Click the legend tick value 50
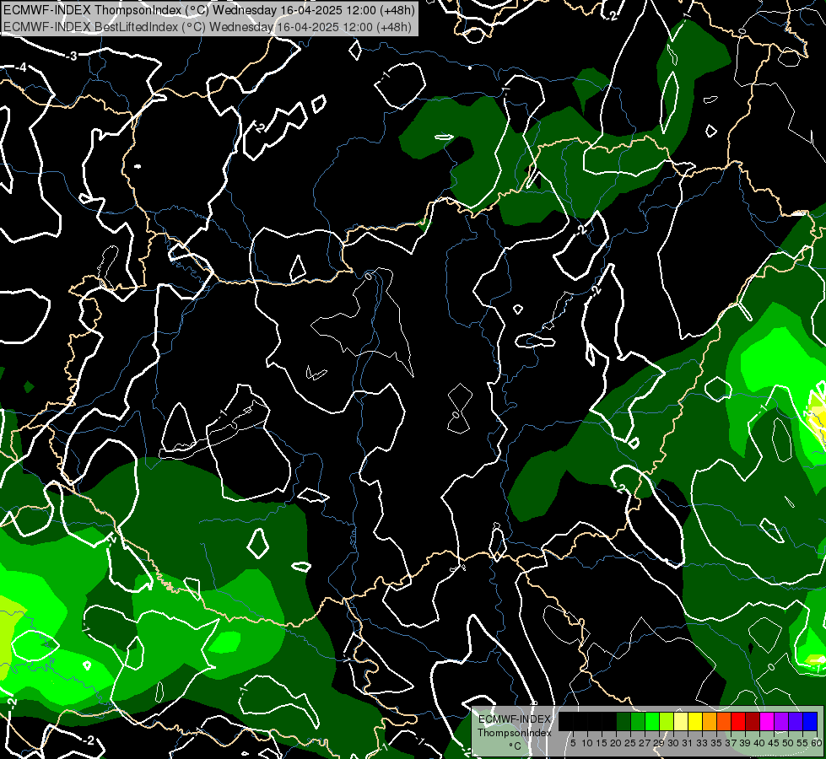Viewport: 826px width, 759px height. point(788,743)
